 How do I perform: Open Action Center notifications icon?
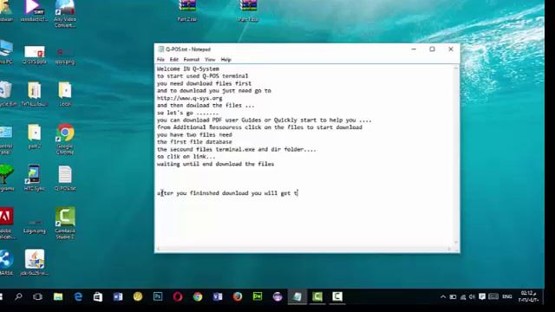coord(482,296)
